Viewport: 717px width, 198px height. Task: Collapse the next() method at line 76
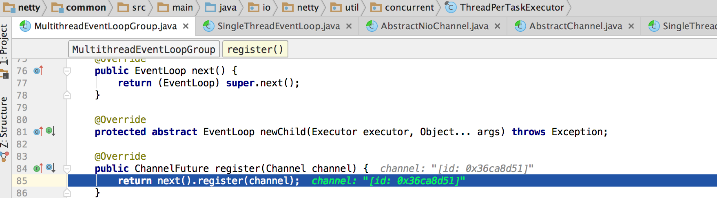67,71
